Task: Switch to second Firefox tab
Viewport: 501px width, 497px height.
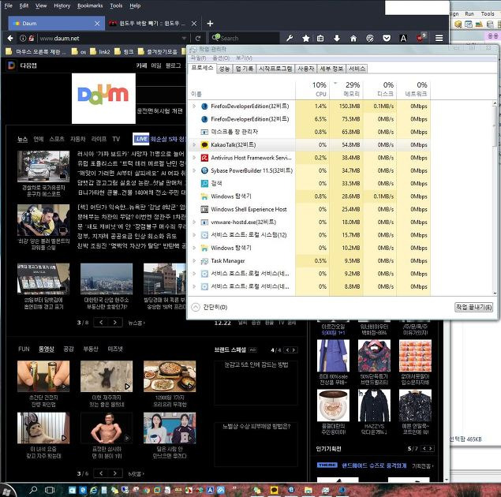Action: (153, 24)
